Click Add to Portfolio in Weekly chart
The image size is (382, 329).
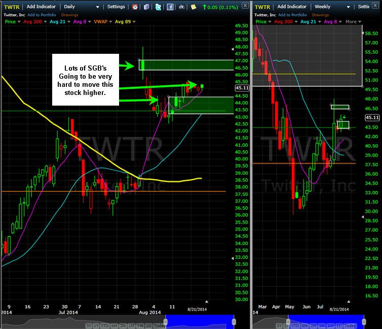(x=292, y=15)
